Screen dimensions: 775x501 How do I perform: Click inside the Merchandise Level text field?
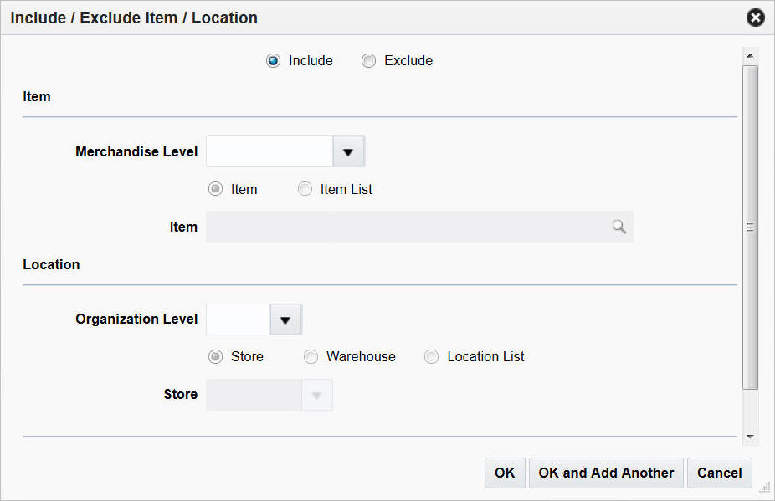coord(268,151)
